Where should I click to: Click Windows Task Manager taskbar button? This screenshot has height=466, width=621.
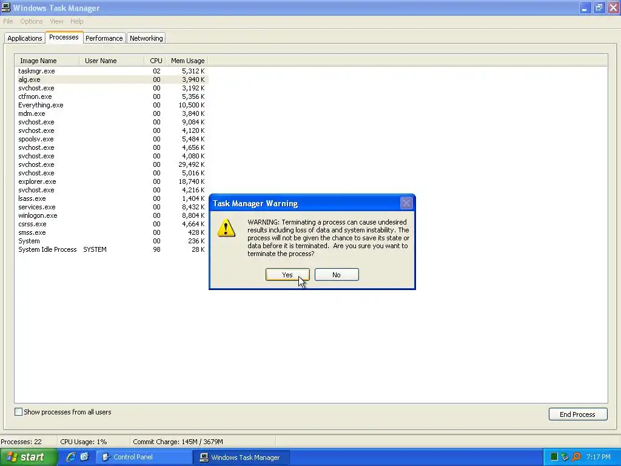click(x=241, y=457)
